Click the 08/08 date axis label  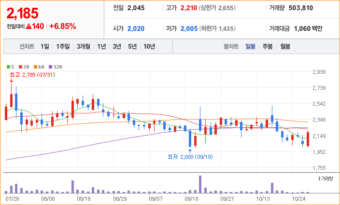[x=48, y=199]
